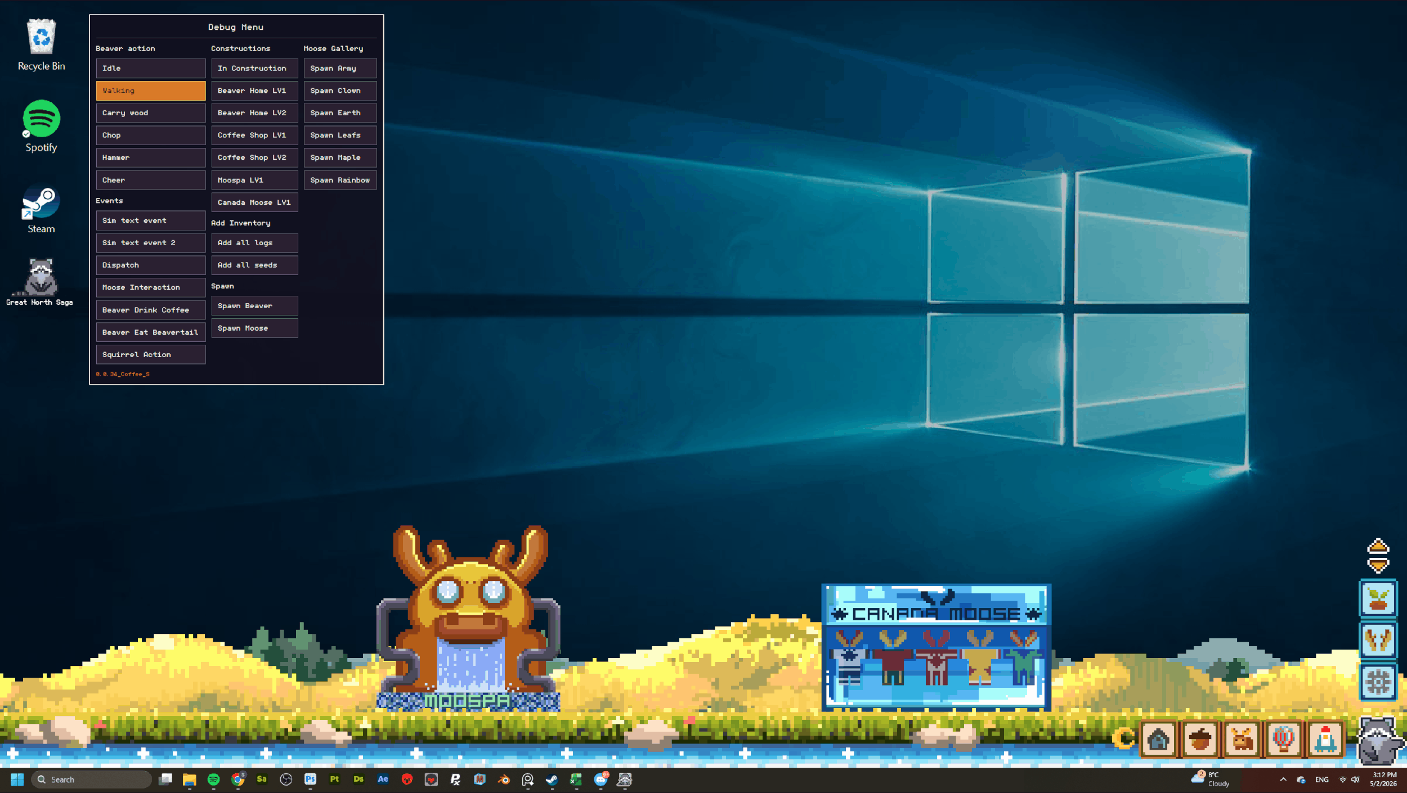
Task: Spawn Leafs moose from gallery
Action: [340, 135]
